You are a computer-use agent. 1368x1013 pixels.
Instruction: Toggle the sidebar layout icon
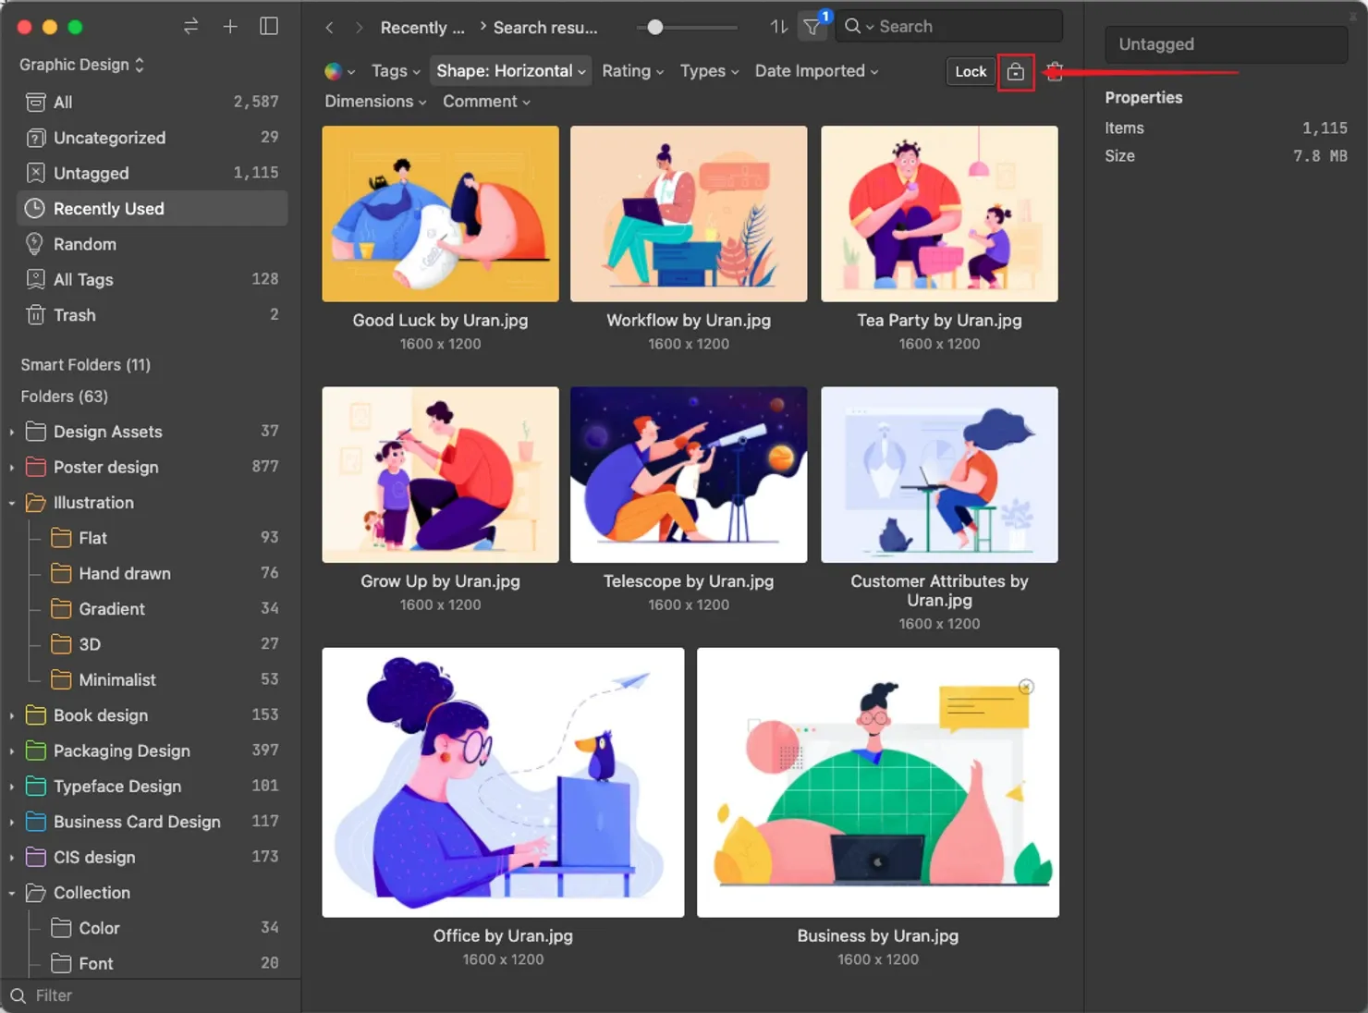coord(269,27)
